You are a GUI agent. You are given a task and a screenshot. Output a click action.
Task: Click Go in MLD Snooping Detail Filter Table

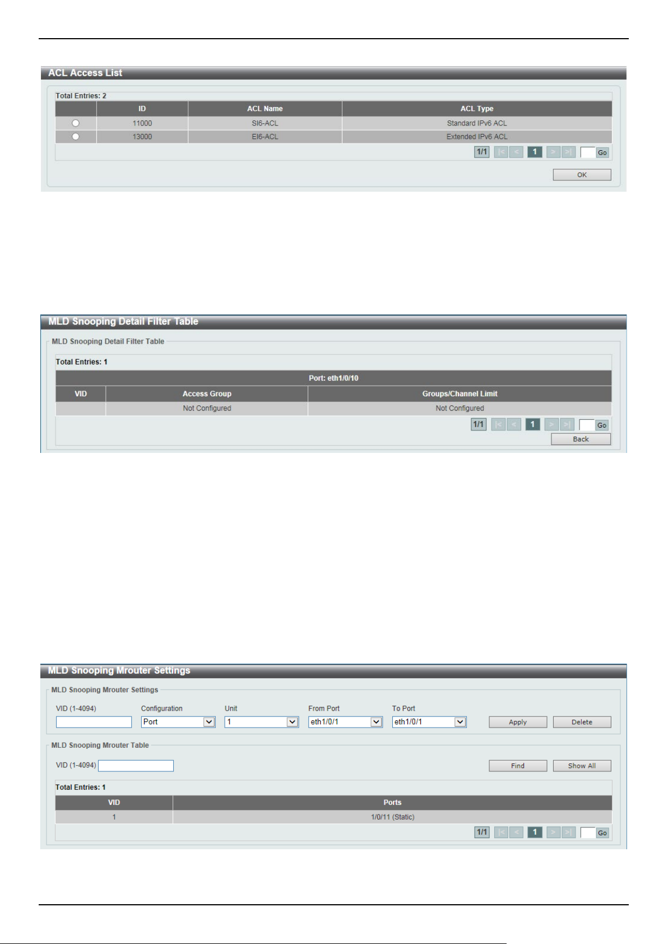tap(602, 425)
